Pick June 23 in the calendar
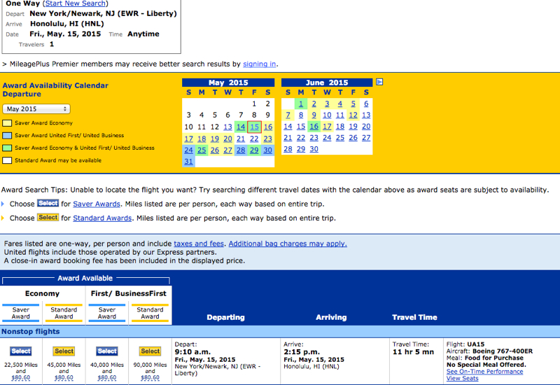The width and height of the screenshot is (560, 385). click(314, 138)
